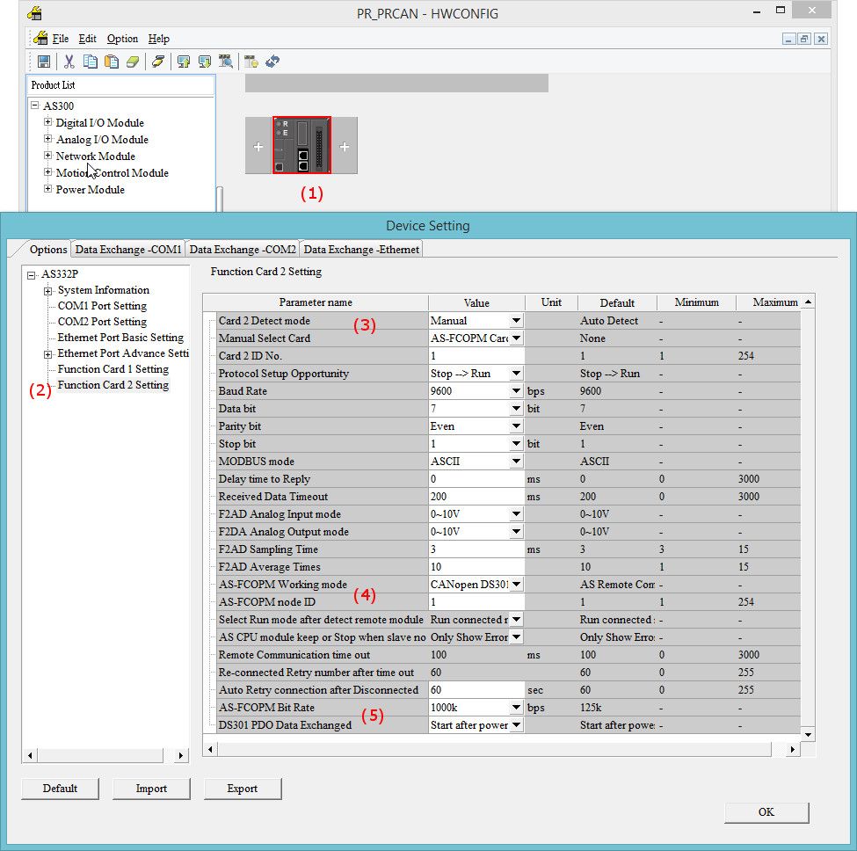Click the Cut scissors icon
857x851 pixels.
pyautogui.click(x=68, y=62)
